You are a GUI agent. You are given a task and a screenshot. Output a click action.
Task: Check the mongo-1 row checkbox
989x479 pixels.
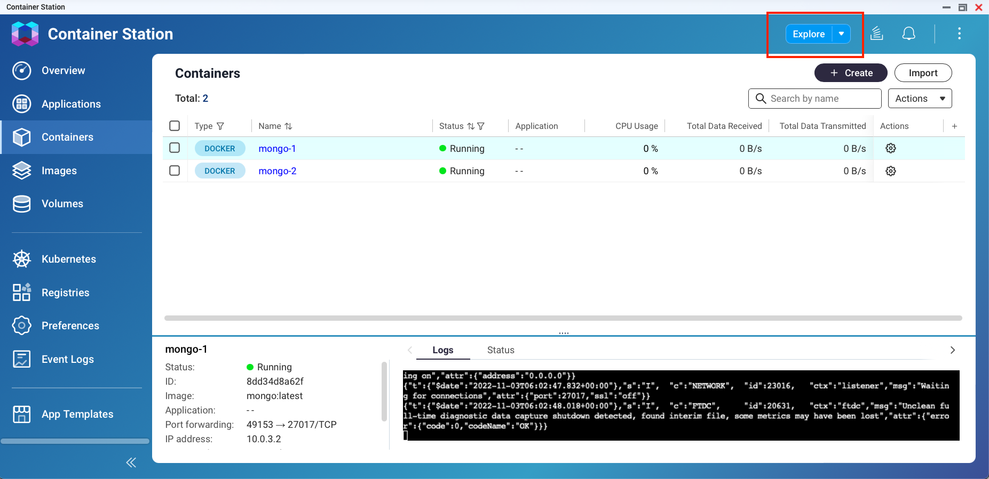[x=175, y=148]
